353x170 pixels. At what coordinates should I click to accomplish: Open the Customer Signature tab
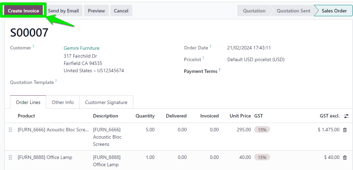[106, 102]
